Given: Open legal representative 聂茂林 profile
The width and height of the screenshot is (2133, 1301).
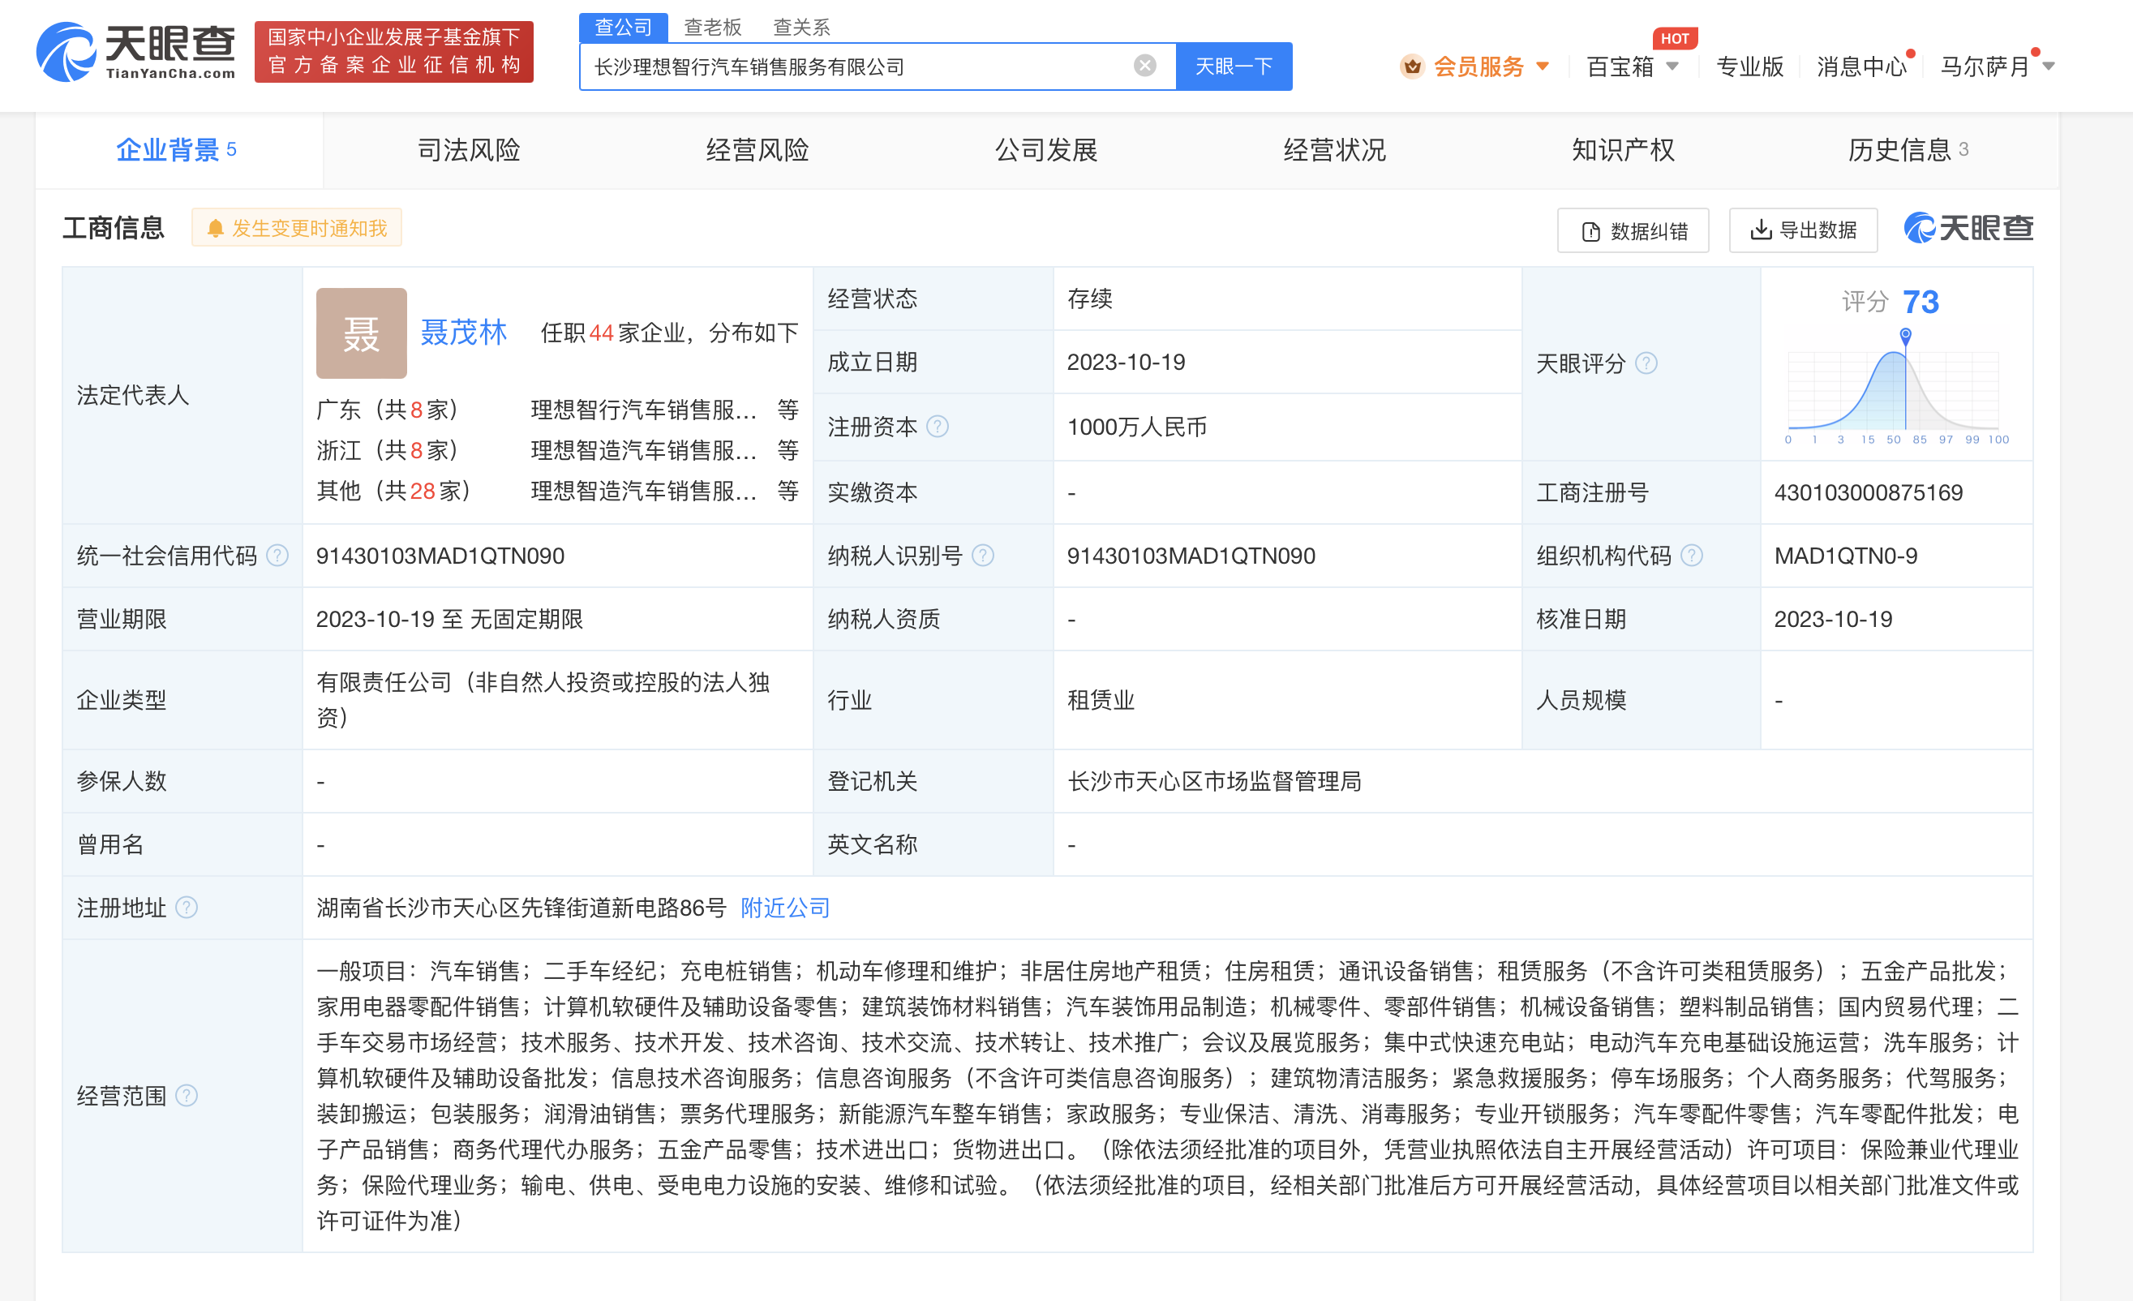Looking at the screenshot, I should [x=464, y=333].
